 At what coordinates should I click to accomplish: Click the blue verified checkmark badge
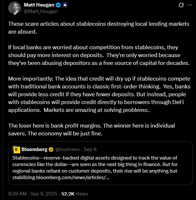pos(58,5)
